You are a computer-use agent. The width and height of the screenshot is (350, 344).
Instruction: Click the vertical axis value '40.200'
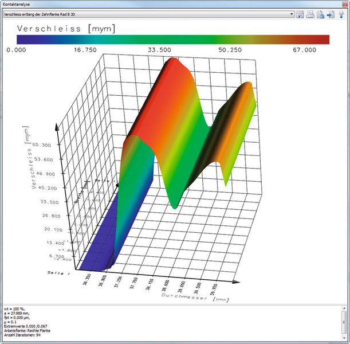tap(48, 188)
